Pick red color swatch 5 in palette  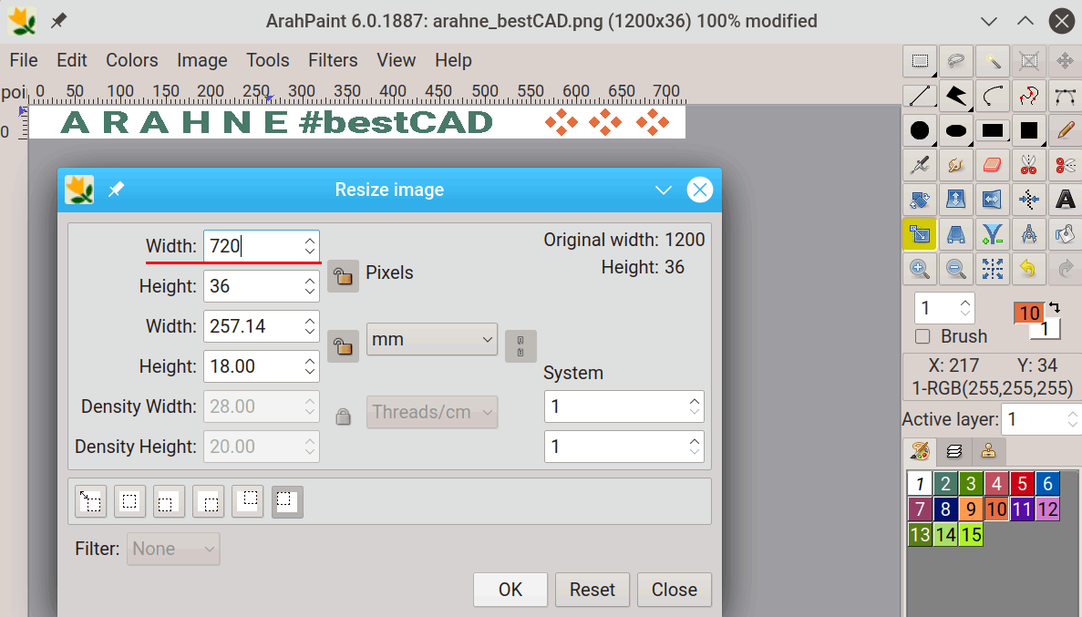(1022, 484)
